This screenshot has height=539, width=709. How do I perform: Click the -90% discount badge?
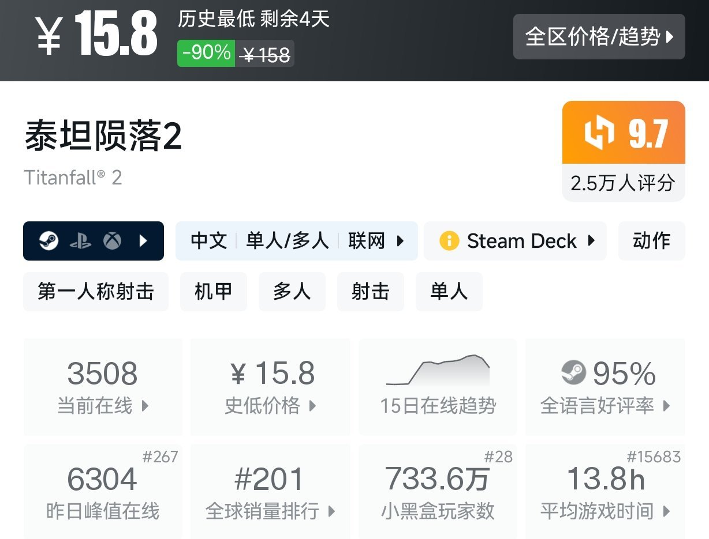tap(206, 53)
